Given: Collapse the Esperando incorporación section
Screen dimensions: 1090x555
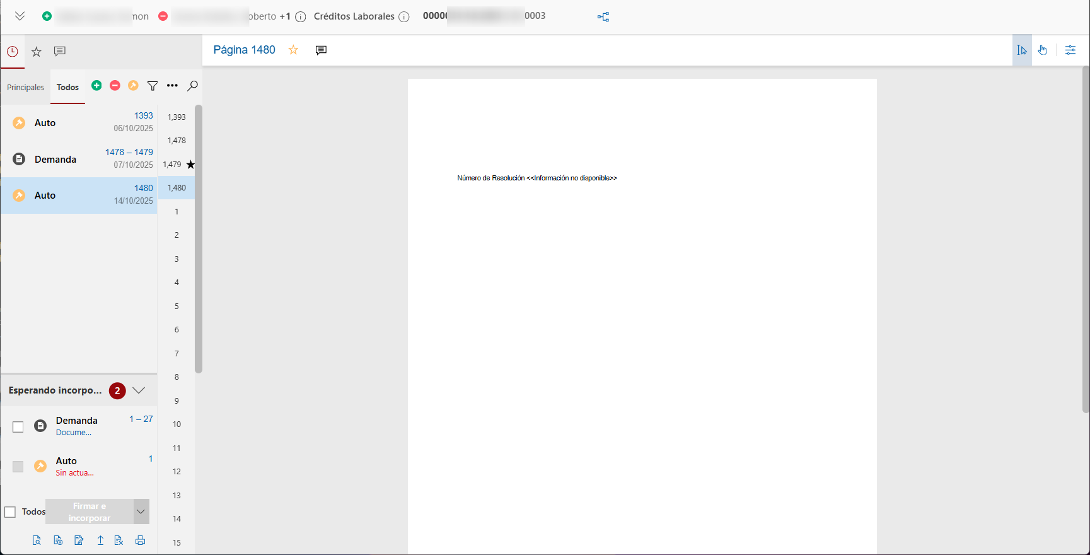Looking at the screenshot, I should [139, 390].
